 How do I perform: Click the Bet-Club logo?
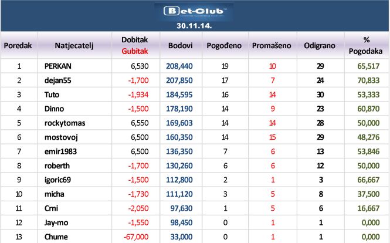194,12
